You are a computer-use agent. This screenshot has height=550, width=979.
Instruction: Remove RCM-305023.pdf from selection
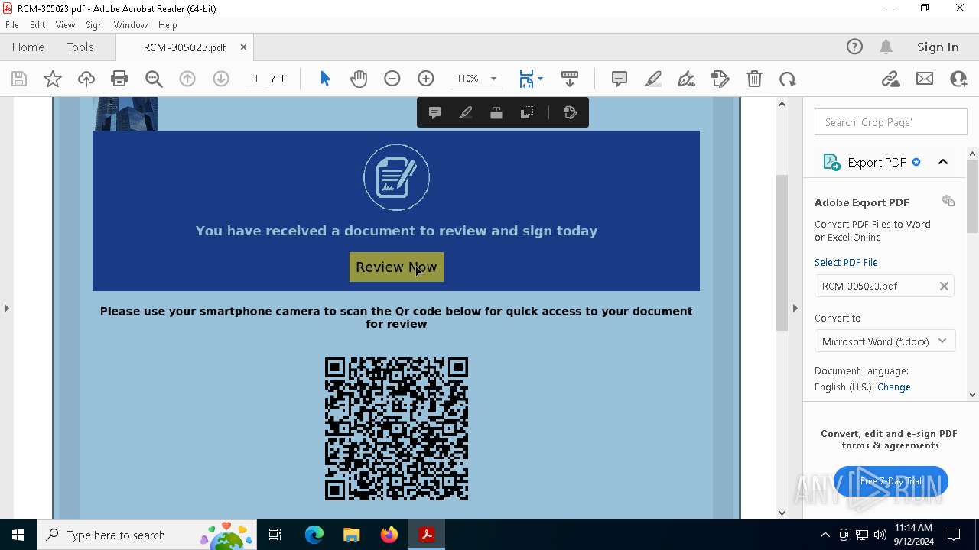point(944,286)
